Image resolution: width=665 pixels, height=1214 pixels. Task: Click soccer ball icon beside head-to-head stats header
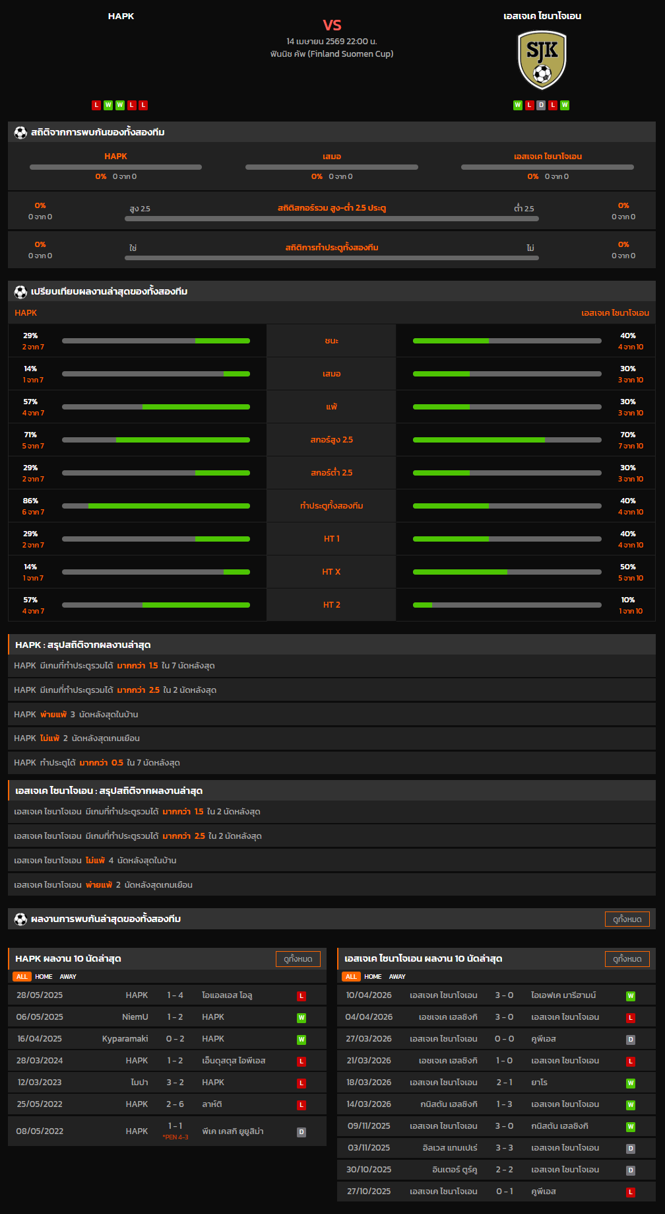pos(20,133)
